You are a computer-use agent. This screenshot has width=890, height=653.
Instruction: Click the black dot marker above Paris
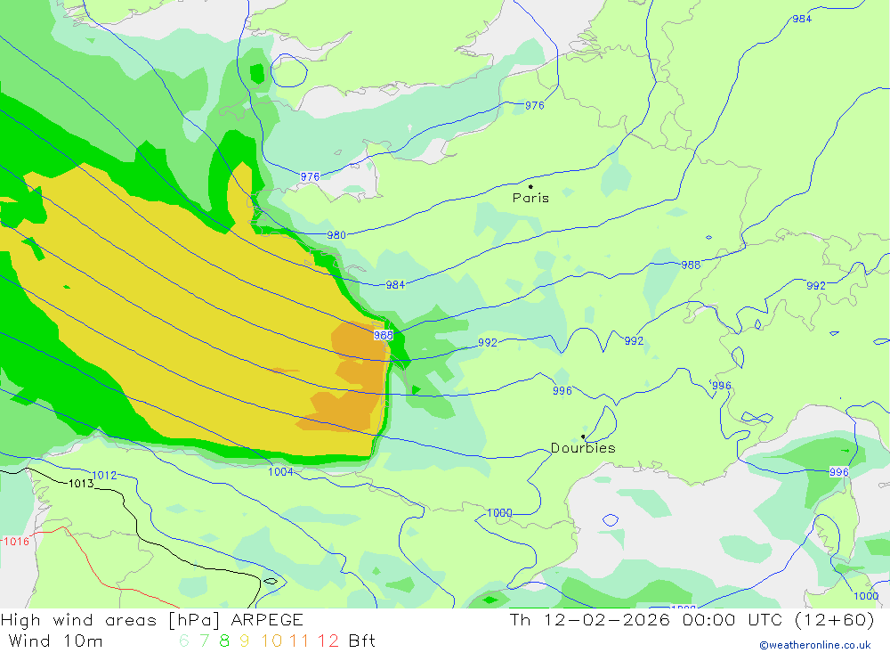(x=530, y=186)
